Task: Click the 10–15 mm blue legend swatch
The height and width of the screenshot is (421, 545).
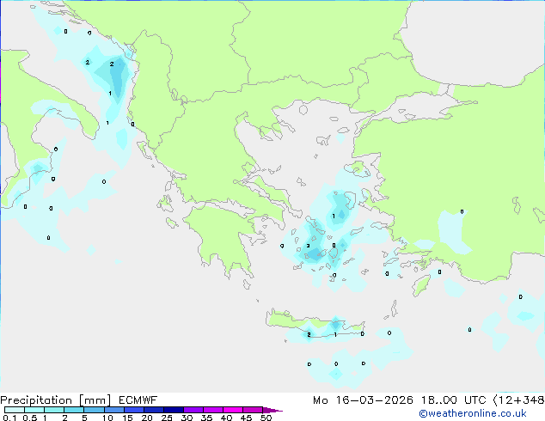Action: coord(114,410)
